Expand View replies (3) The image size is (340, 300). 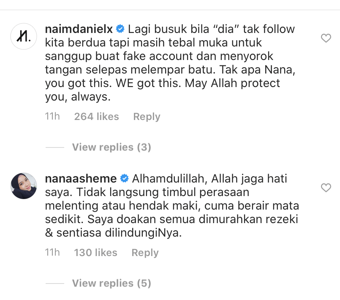pyautogui.click(x=112, y=147)
